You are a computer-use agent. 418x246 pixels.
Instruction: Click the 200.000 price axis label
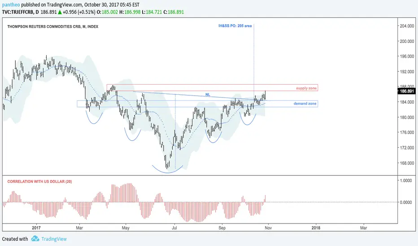coord(407,41)
